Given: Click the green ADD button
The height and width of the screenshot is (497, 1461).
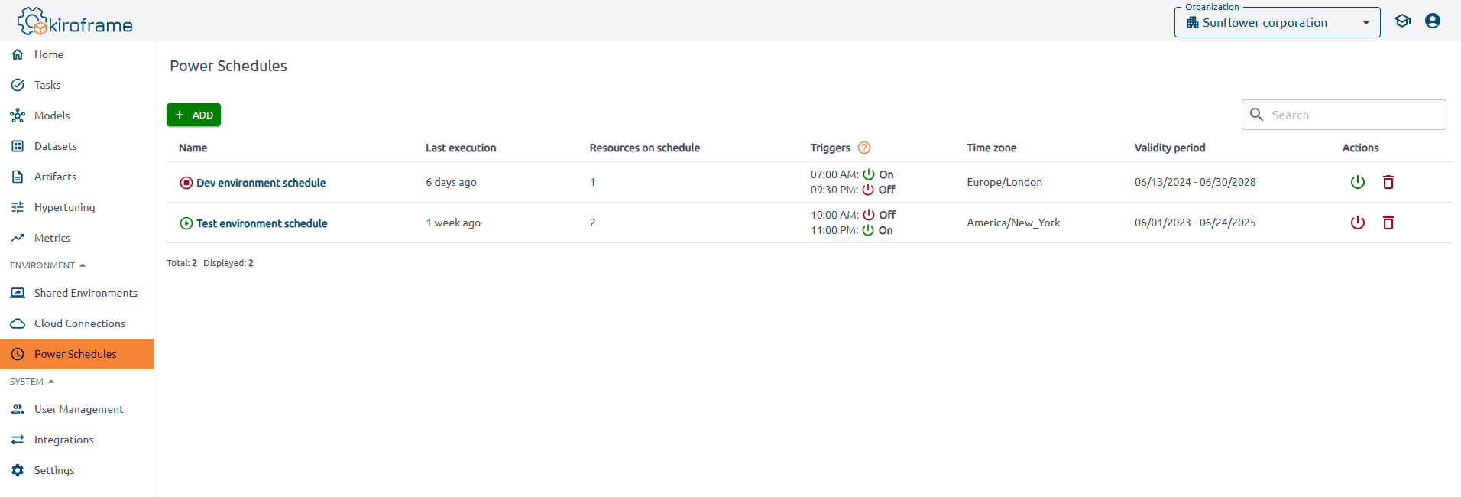Looking at the screenshot, I should coord(193,115).
